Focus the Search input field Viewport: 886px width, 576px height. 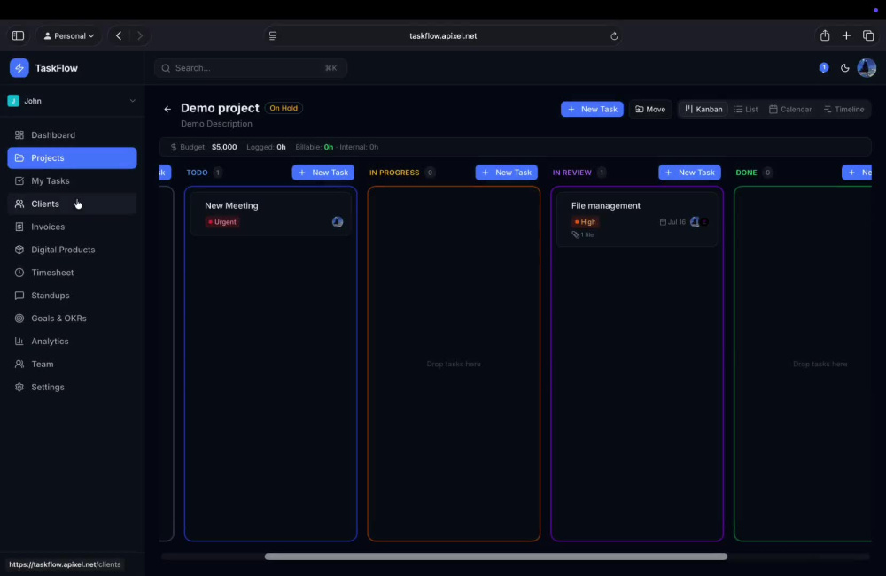click(x=251, y=68)
